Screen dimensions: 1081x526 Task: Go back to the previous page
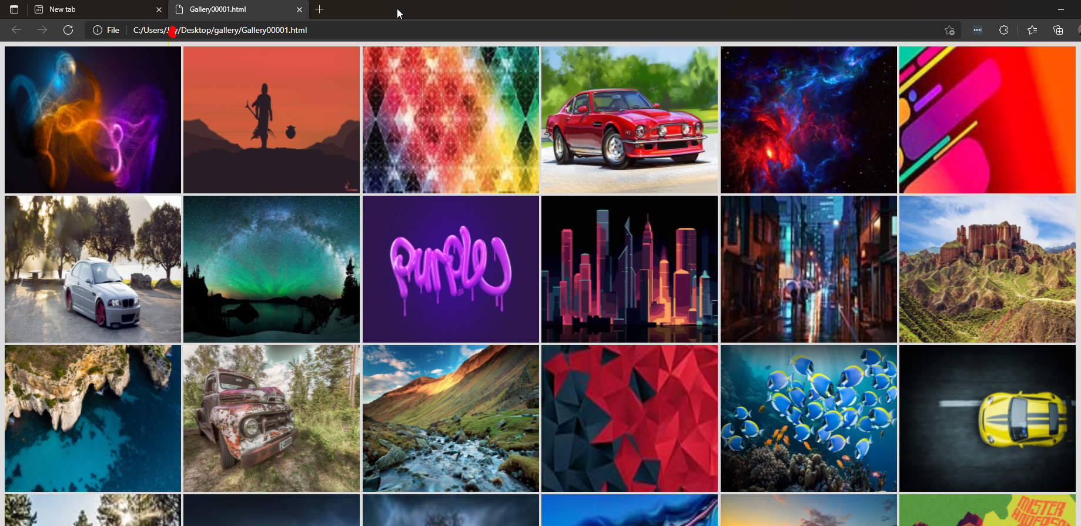[x=16, y=30]
